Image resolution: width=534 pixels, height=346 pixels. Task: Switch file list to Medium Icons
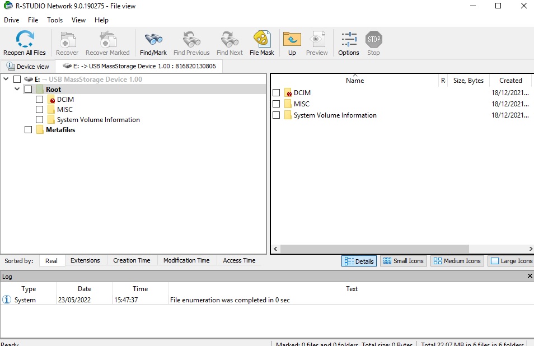coord(457,261)
